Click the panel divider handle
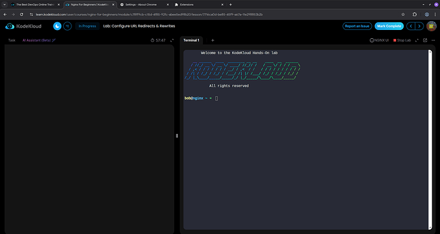Screen dimensions: 440x234 pos(177,136)
